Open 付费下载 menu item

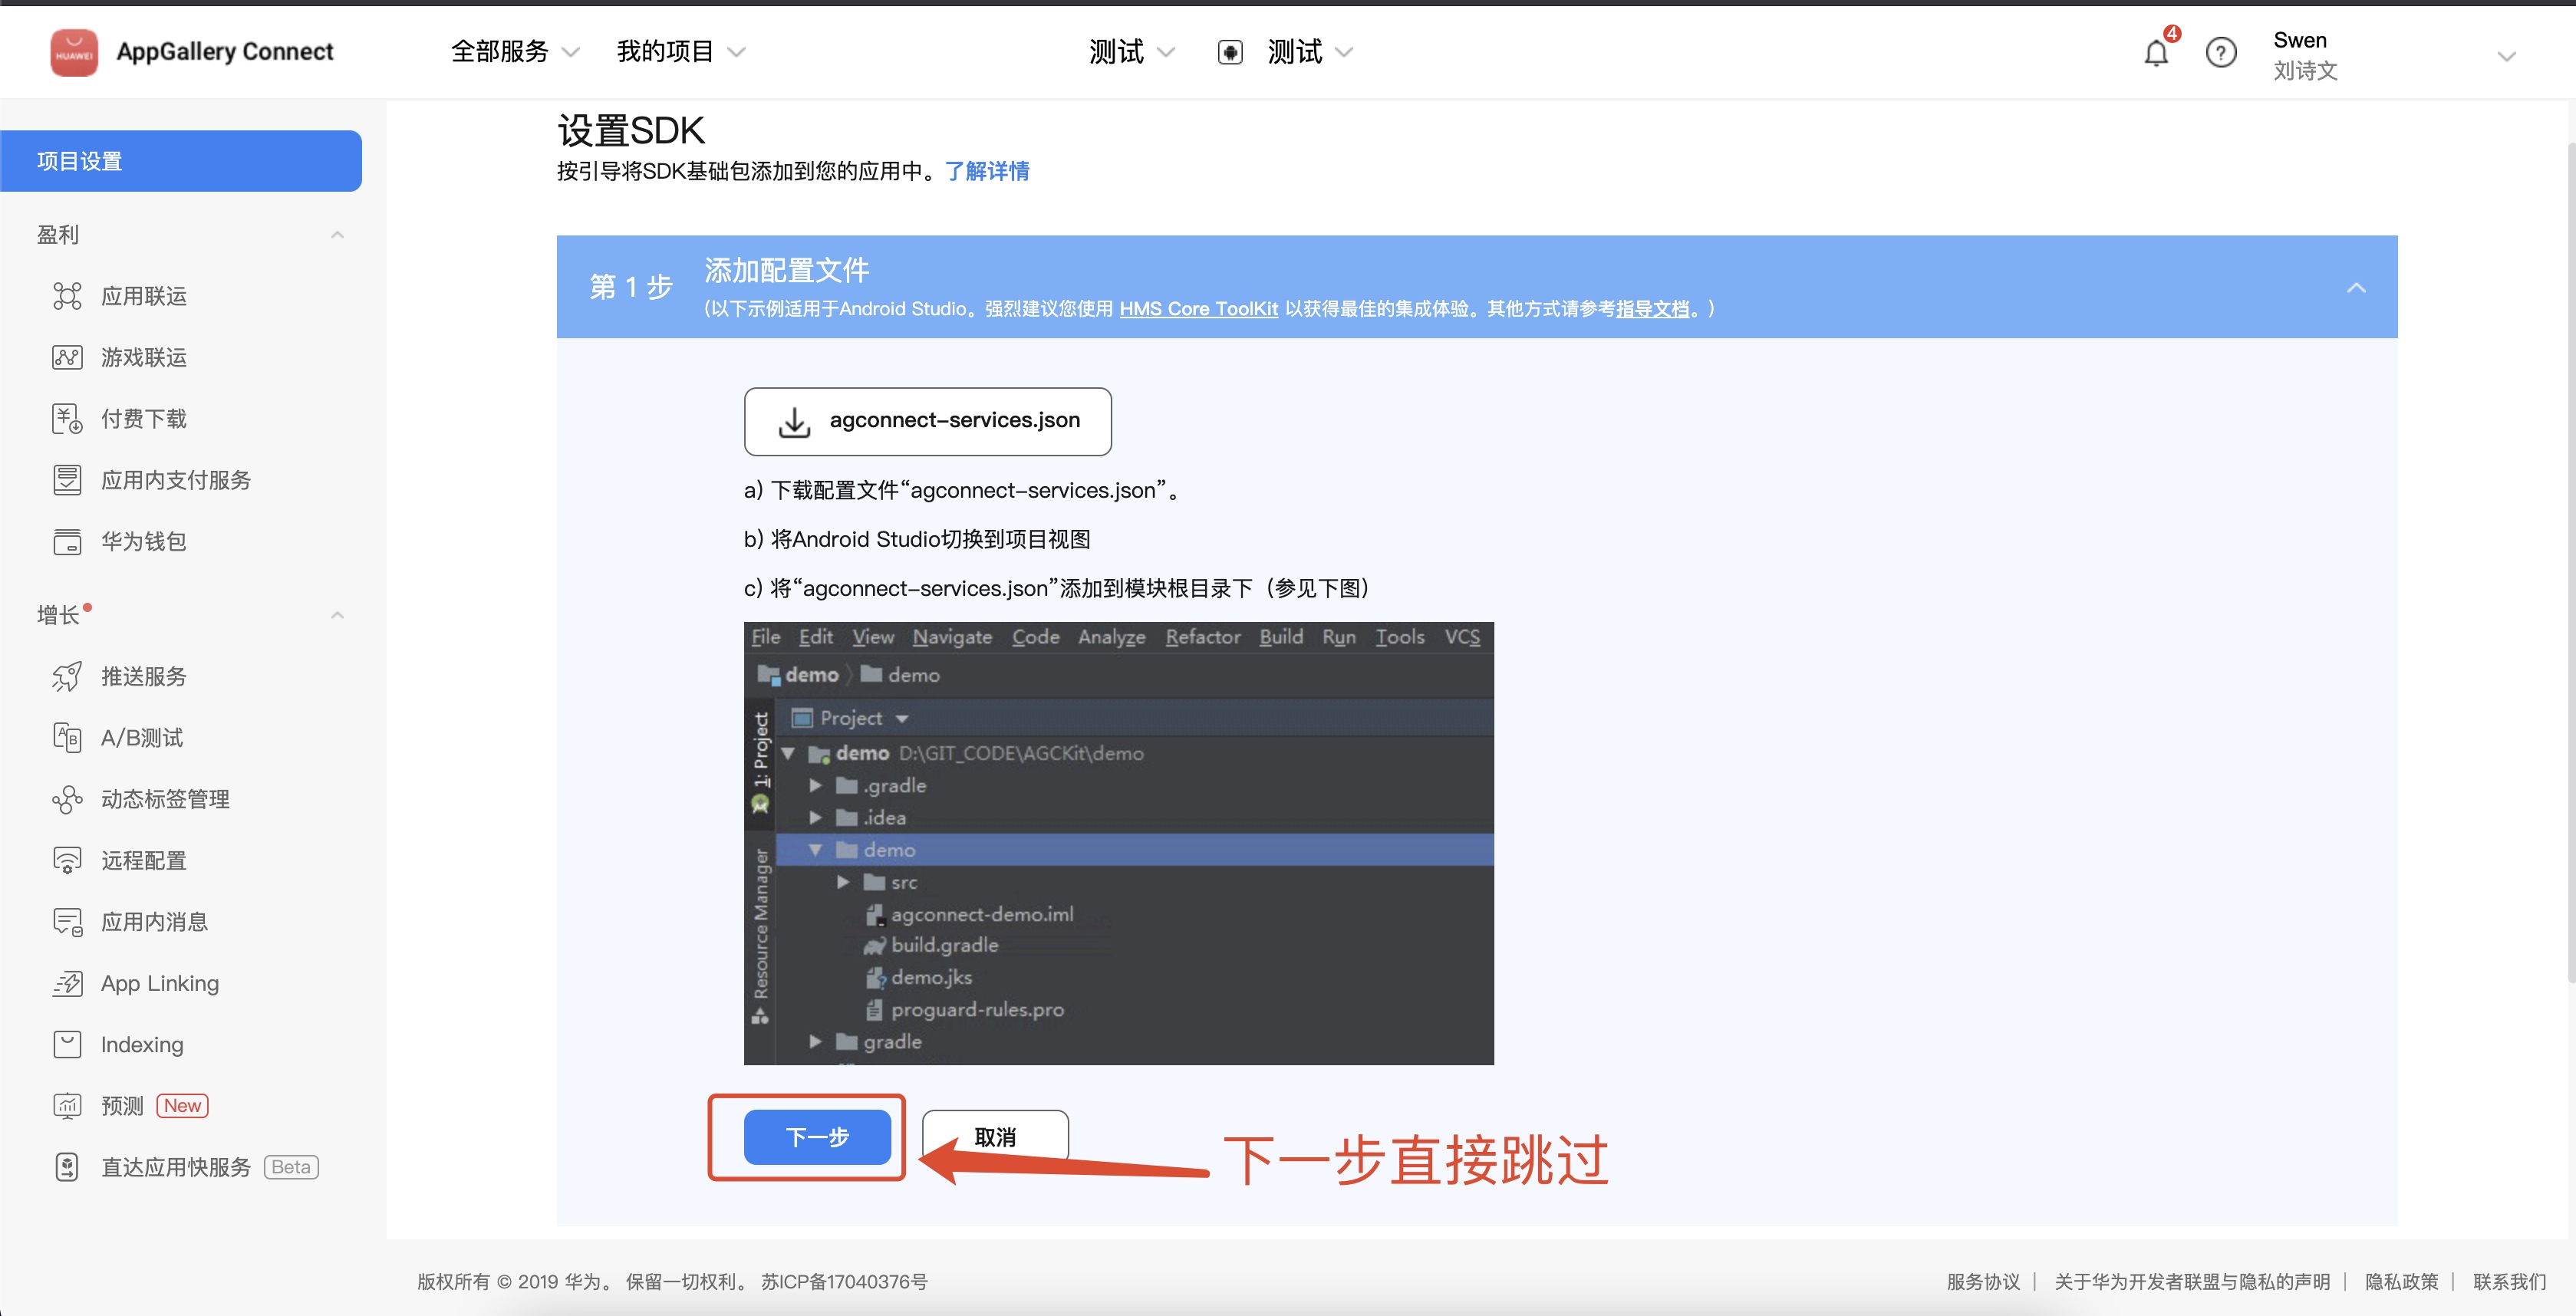143,418
